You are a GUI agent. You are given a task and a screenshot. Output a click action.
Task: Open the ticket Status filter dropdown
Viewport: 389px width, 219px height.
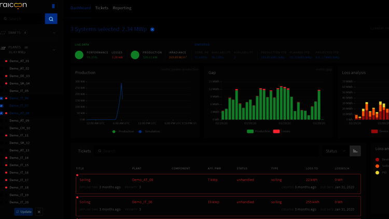335,151
